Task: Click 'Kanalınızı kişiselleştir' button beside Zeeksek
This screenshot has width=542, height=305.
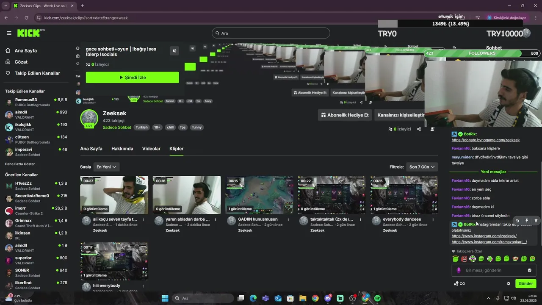Action: point(400,115)
